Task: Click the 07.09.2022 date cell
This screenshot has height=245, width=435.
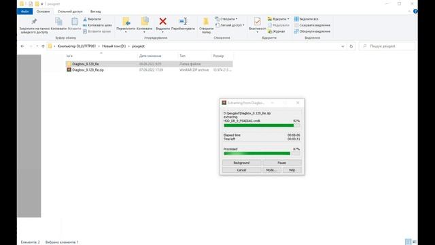Action: (x=151, y=70)
